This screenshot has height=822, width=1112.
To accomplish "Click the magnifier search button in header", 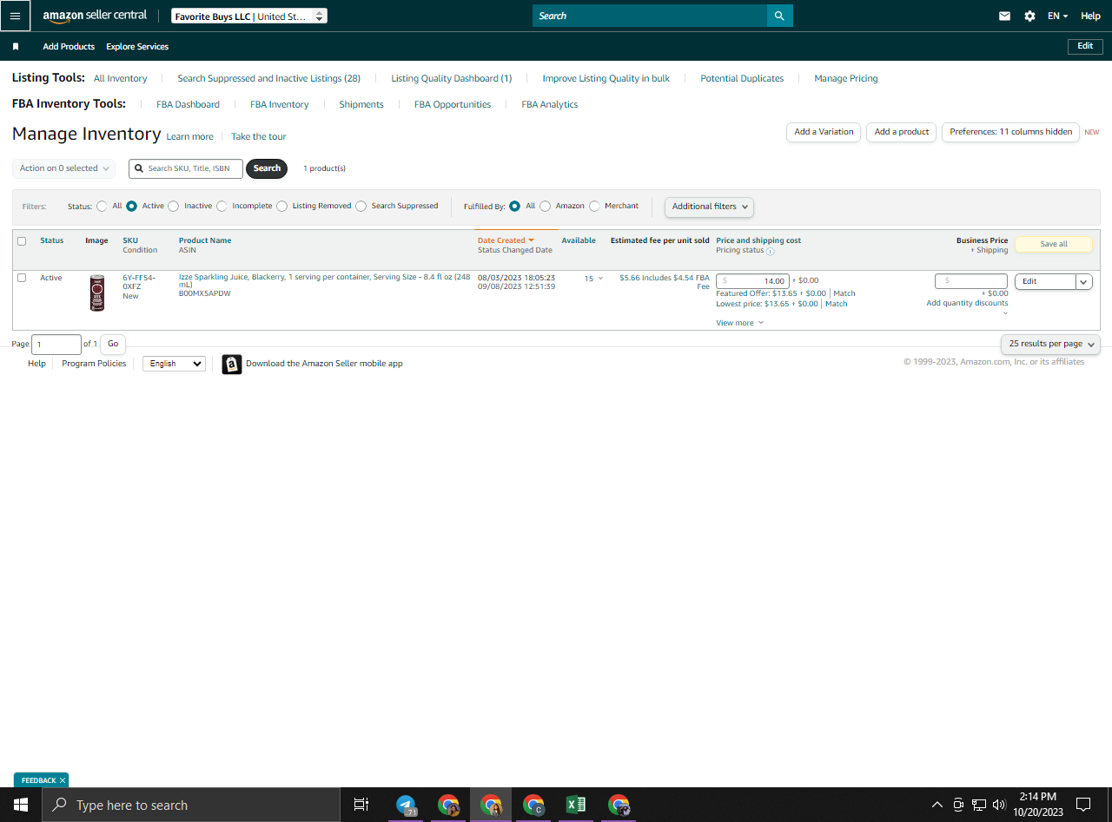I will (x=779, y=16).
